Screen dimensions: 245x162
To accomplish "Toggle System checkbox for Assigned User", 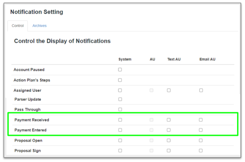I will (120, 90).
